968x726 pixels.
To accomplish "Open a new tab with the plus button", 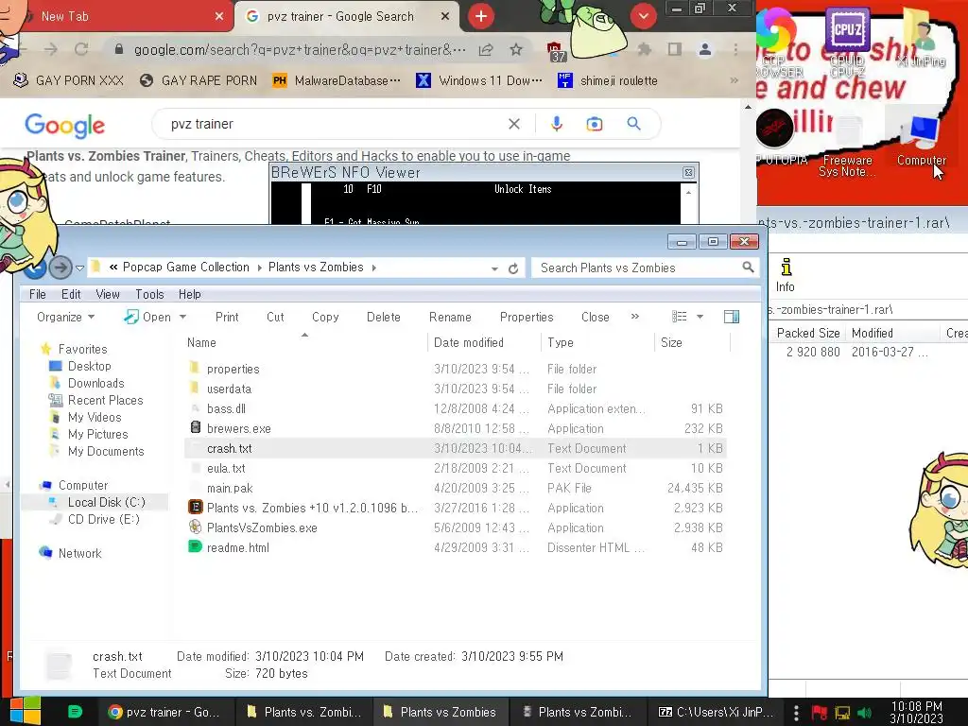I will click(x=481, y=17).
